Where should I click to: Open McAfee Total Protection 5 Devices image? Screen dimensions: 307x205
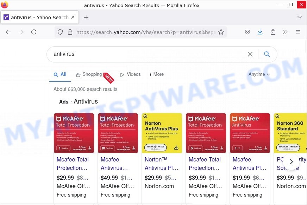click(206, 133)
